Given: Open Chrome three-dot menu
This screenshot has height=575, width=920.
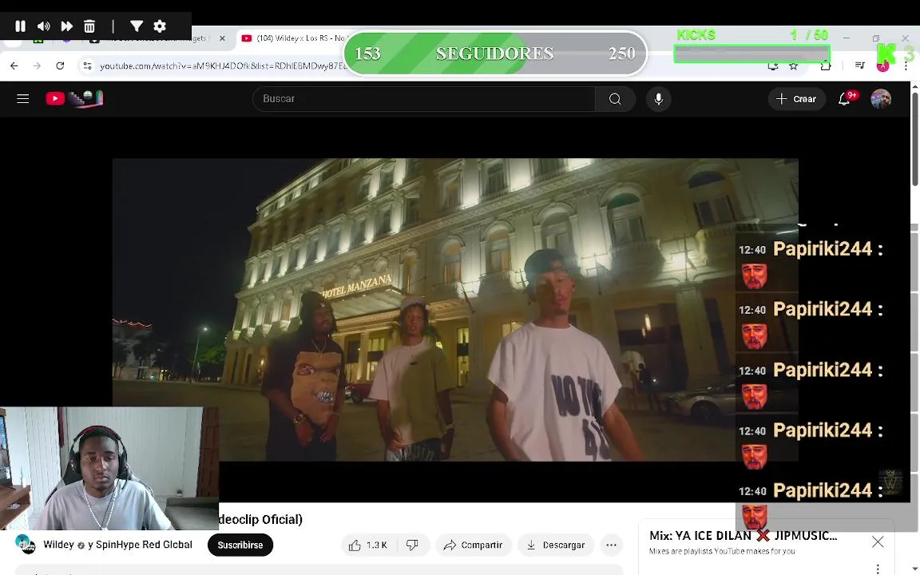Looking at the screenshot, I should coord(906,65).
